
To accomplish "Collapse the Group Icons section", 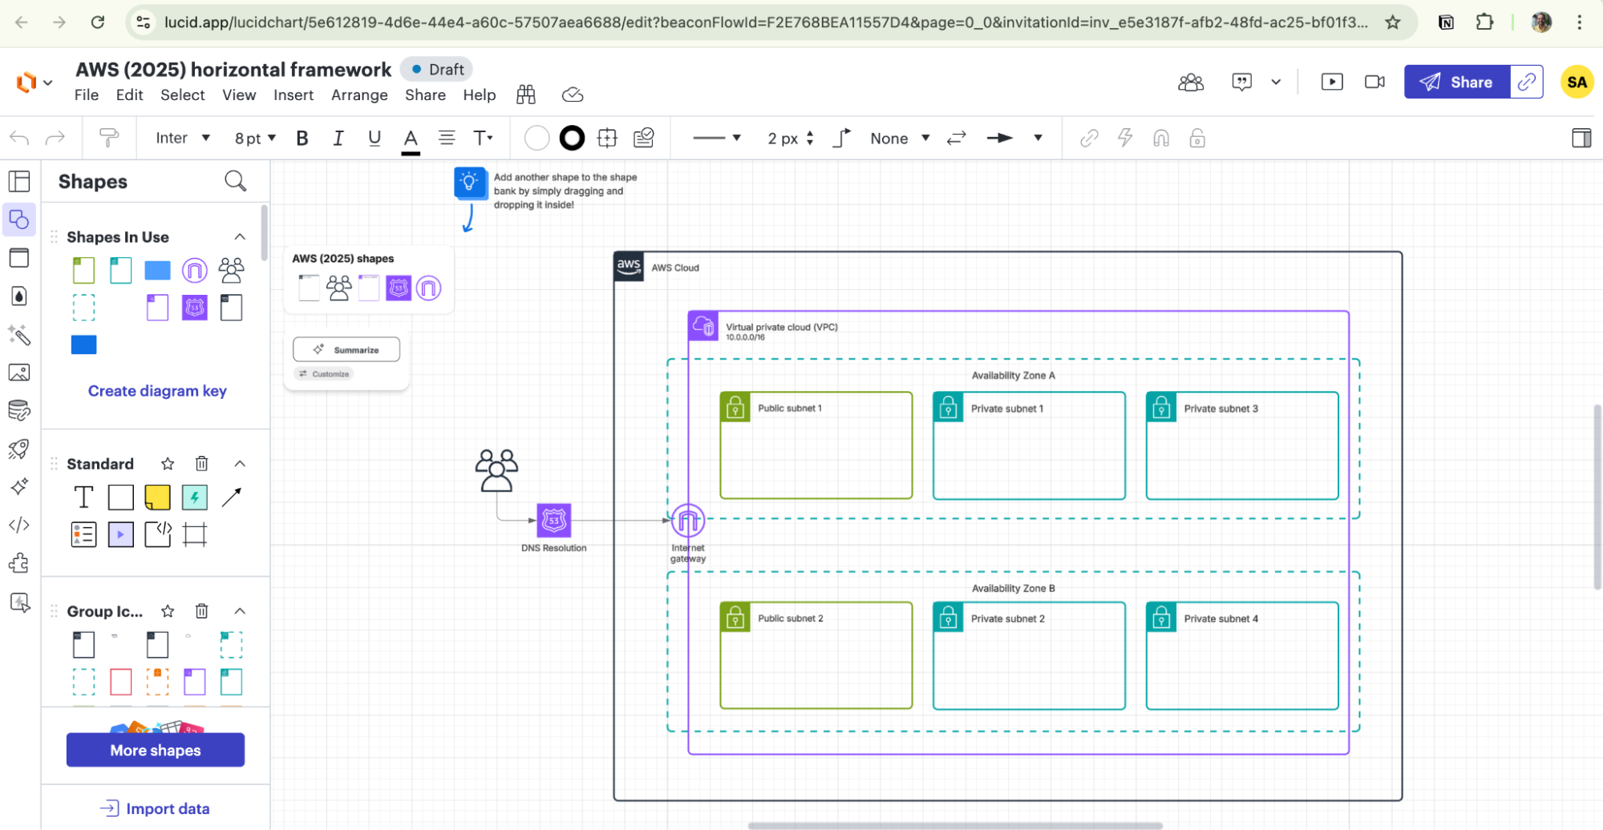I will pos(240,611).
